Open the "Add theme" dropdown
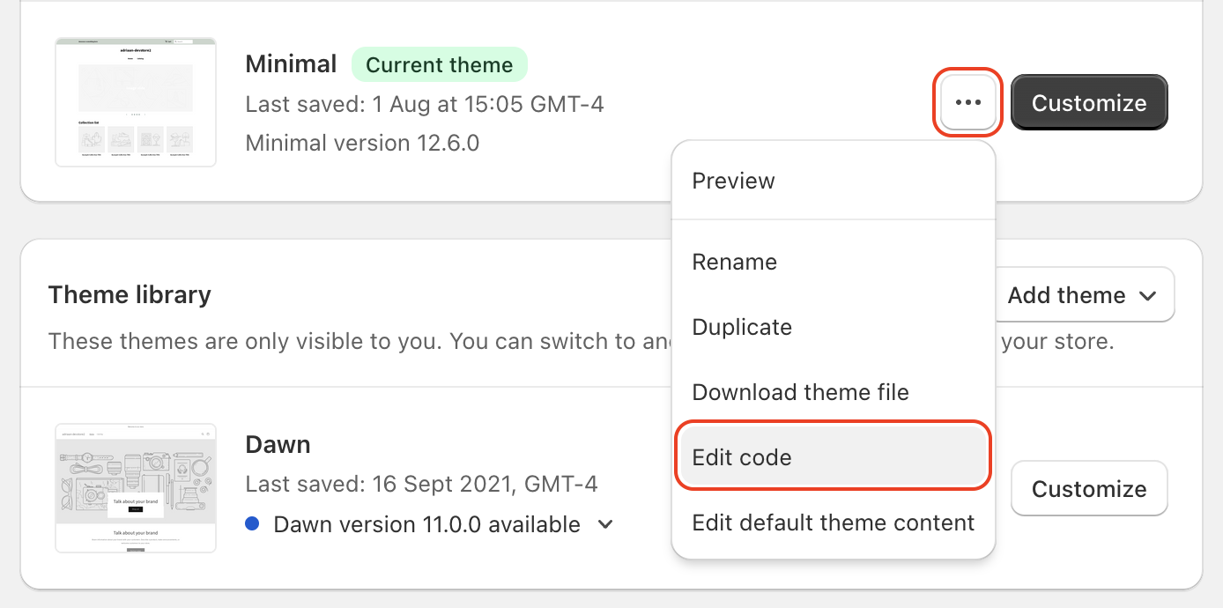 click(x=1084, y=294)
